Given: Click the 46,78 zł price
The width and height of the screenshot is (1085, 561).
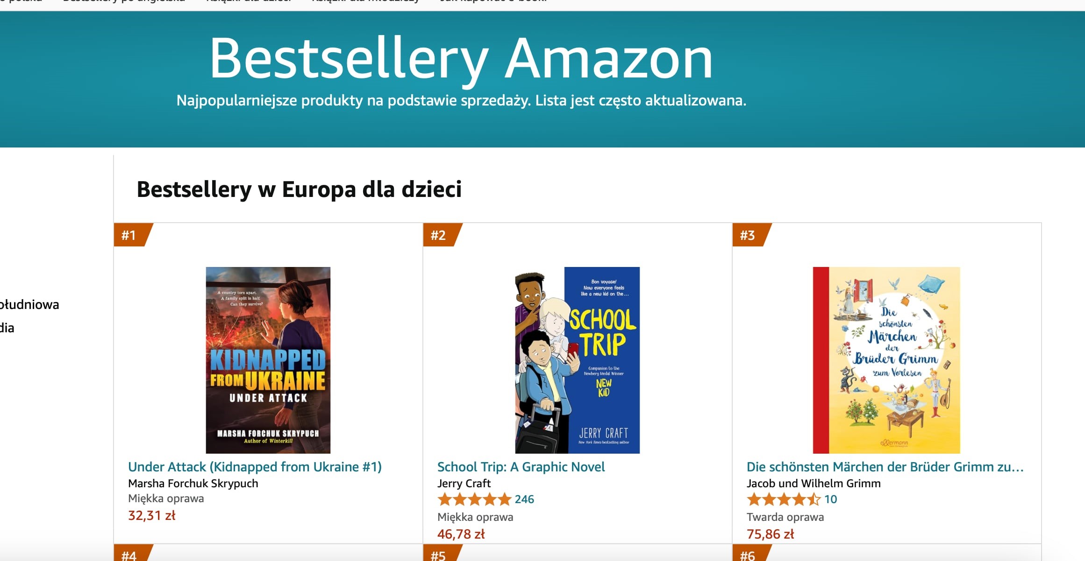Looking at the screenshot, I should point(461,534).
